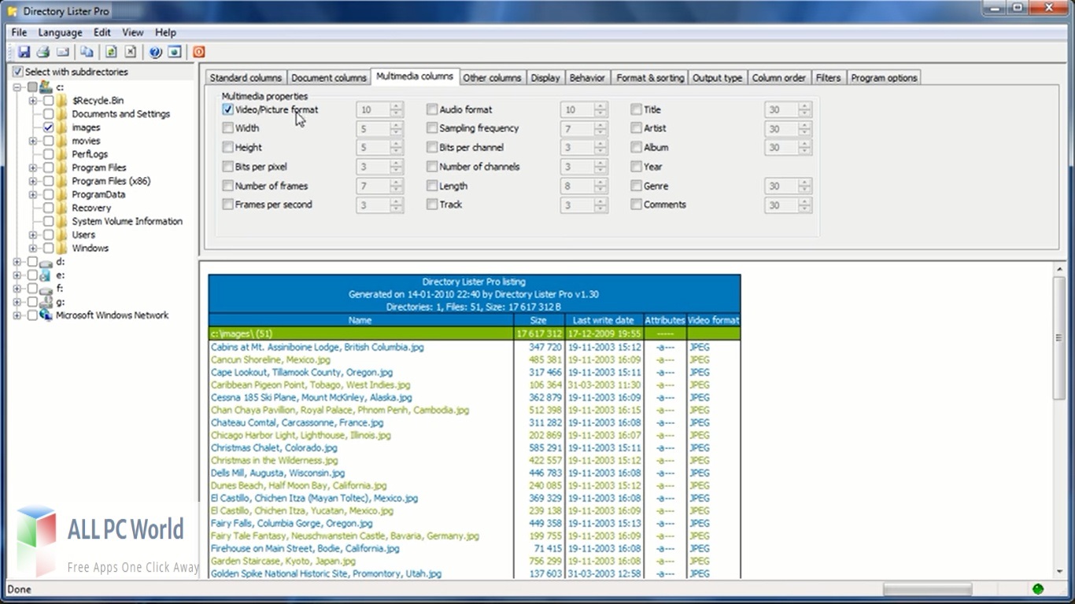Click the Directory Lister Pro title bar icon

12,11
